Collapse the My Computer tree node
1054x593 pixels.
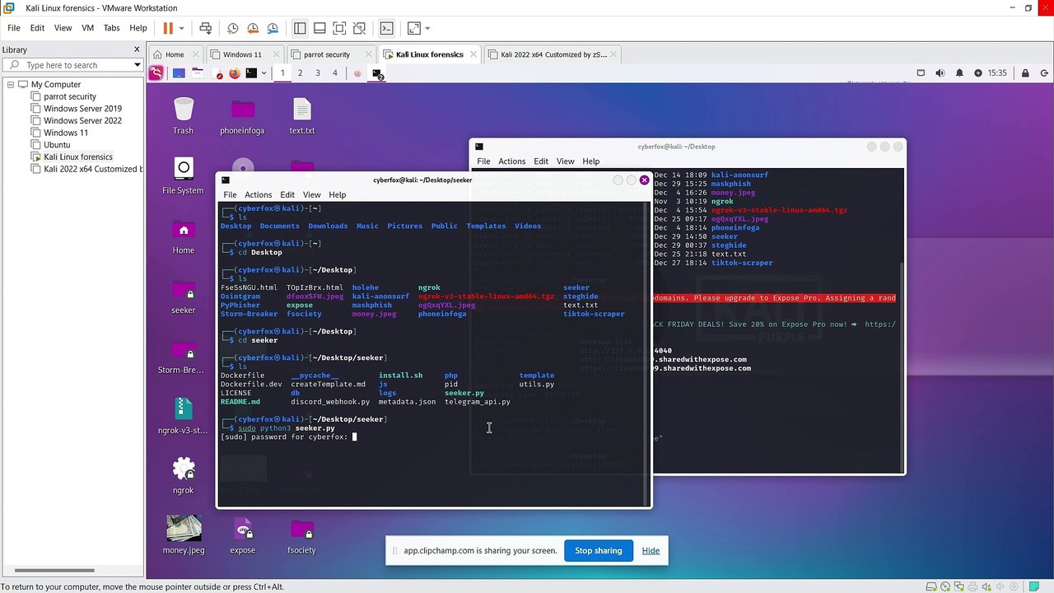point(11,85)
